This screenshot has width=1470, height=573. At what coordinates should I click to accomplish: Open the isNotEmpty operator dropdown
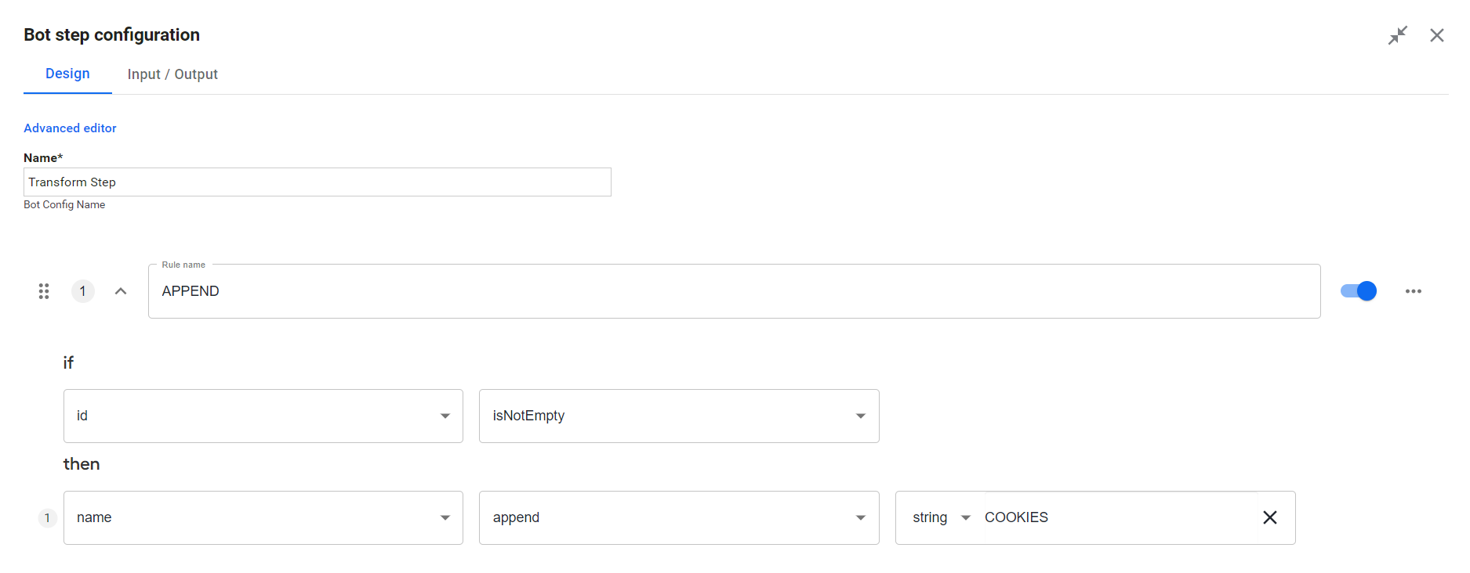(x=679, y=416)
